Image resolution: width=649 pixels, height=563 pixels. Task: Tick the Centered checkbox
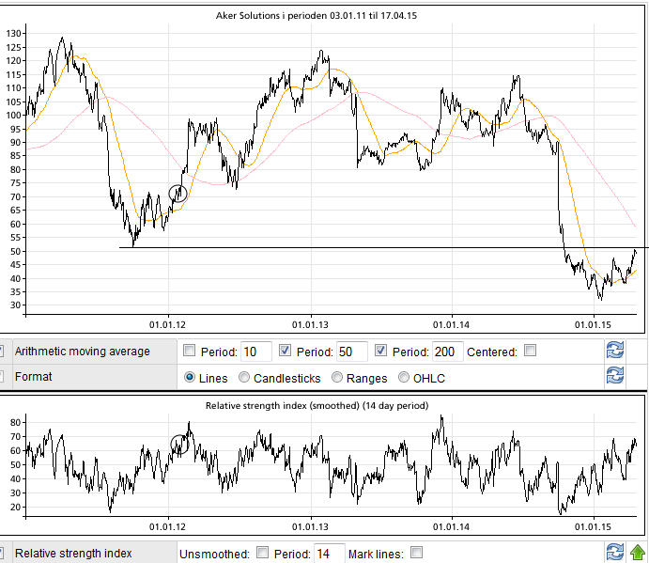tap(530, 352)
